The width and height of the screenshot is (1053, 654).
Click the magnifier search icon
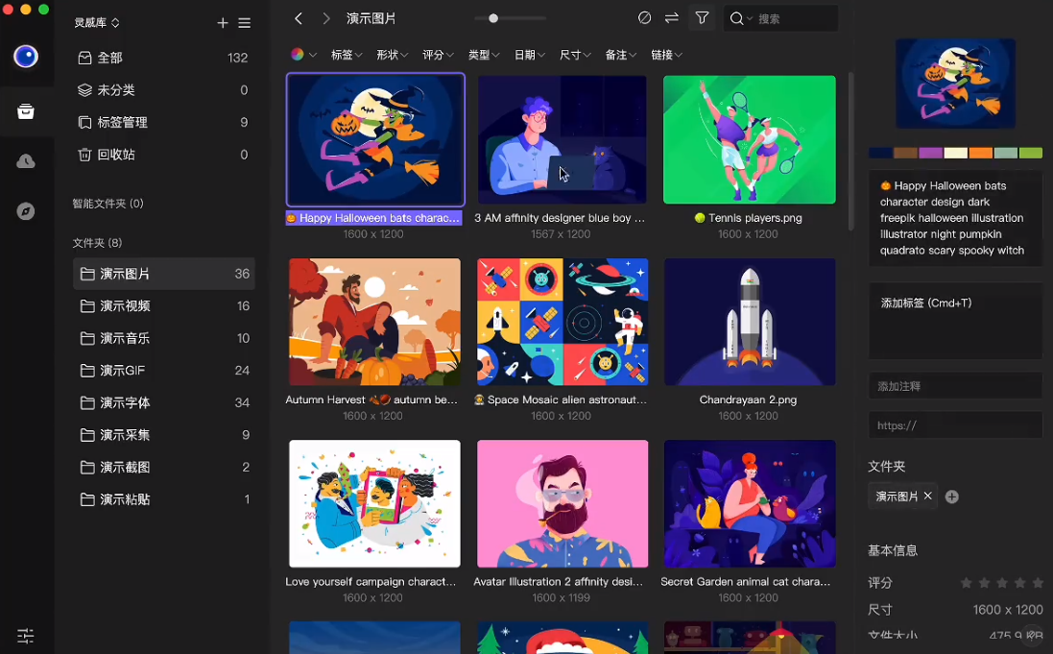736,19
